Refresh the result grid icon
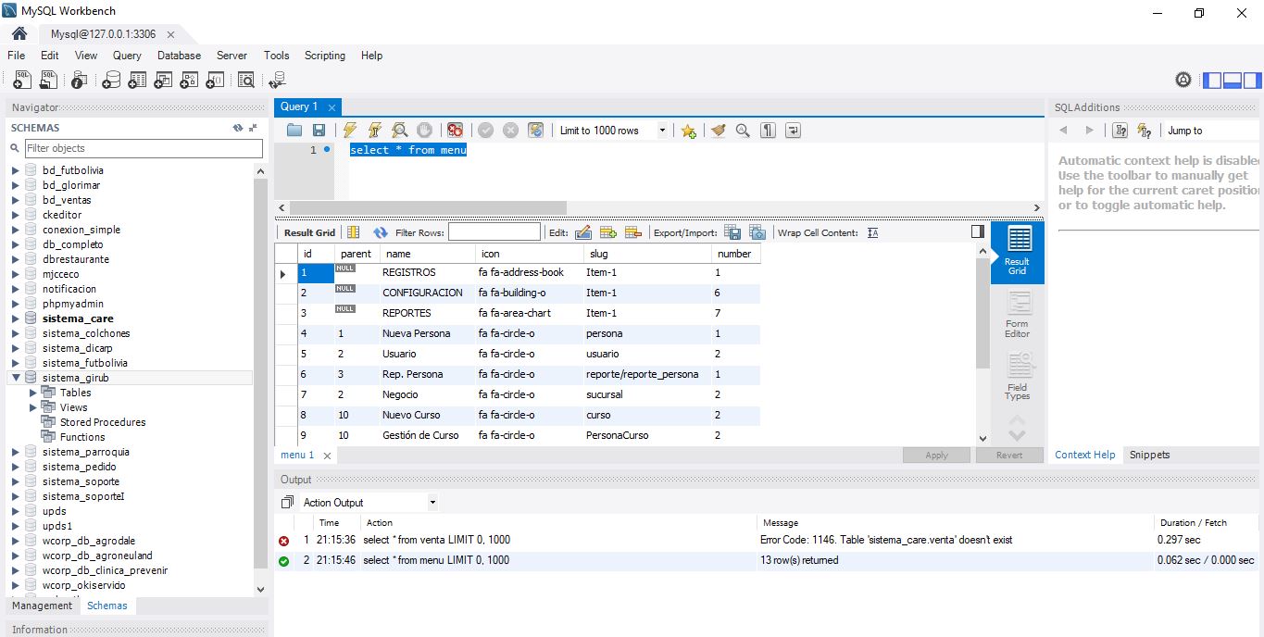This screenshot has width=1264, height=637. (x=381, y=232)
